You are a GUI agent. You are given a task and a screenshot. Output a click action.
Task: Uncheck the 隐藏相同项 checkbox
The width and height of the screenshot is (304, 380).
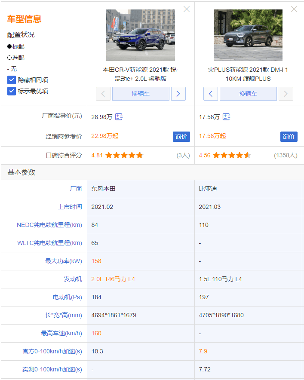coord(11,80)
